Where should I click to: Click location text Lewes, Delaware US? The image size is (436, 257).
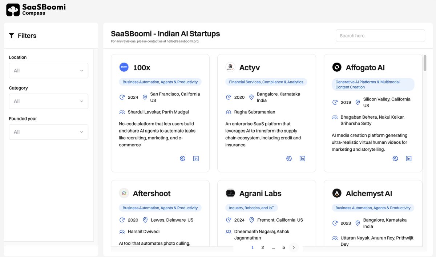click(x=172, y=220)
